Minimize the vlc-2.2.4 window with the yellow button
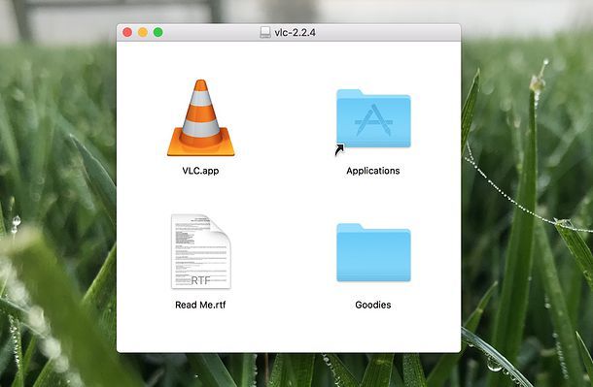 (x=143, y=32)
